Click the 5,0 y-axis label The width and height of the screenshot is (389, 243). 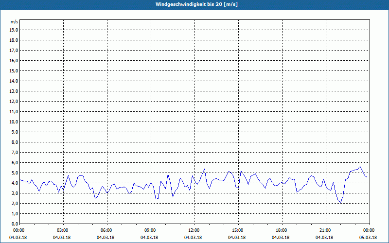[x=15, y=173]
